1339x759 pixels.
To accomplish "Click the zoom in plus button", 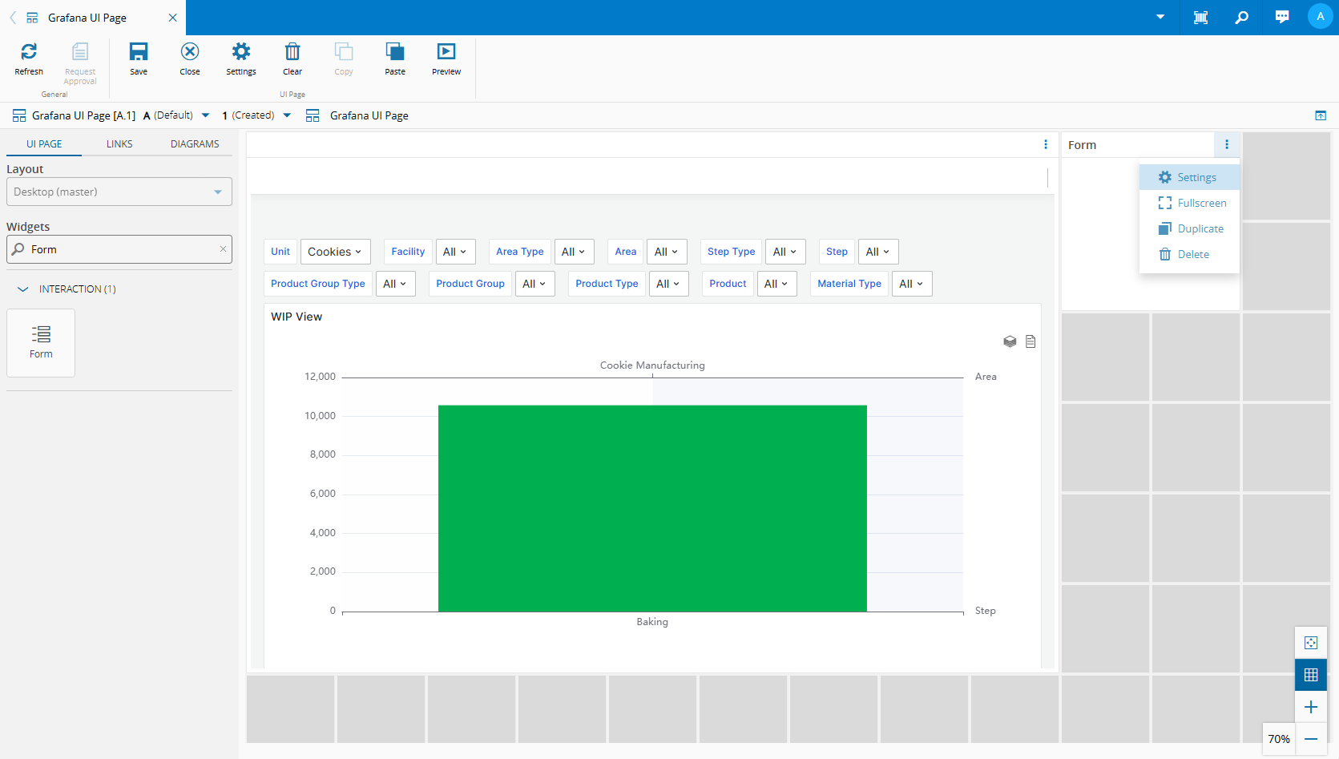I will (x=1311, y=707).
